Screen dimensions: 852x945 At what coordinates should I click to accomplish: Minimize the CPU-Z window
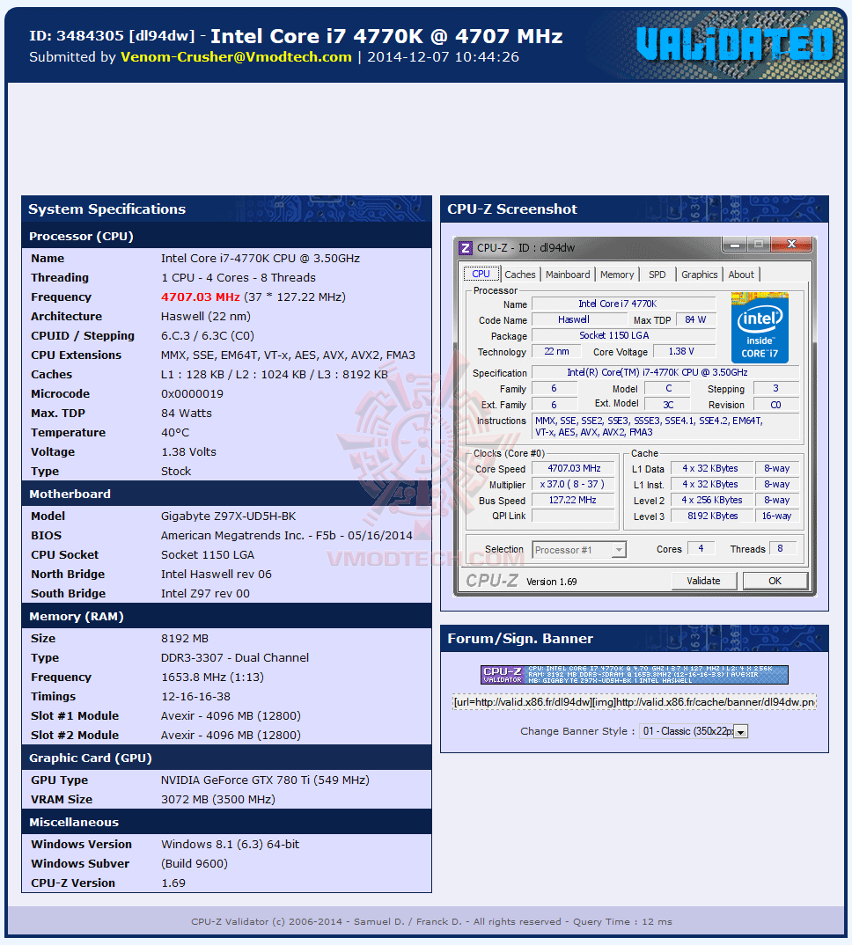[x=734, y=245]
